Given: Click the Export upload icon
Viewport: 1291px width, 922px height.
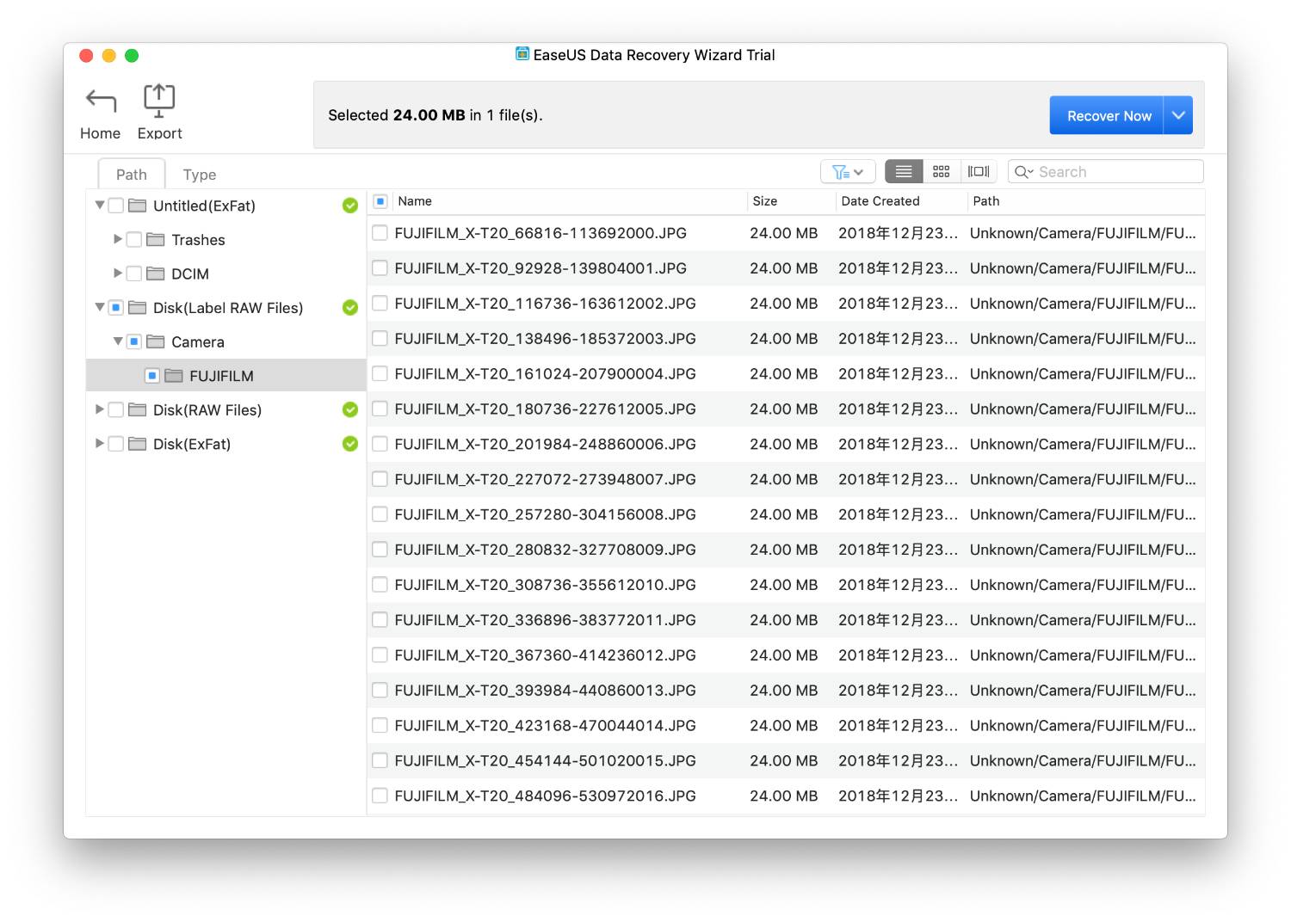Looking at the screenshot, I should [159, 101].
